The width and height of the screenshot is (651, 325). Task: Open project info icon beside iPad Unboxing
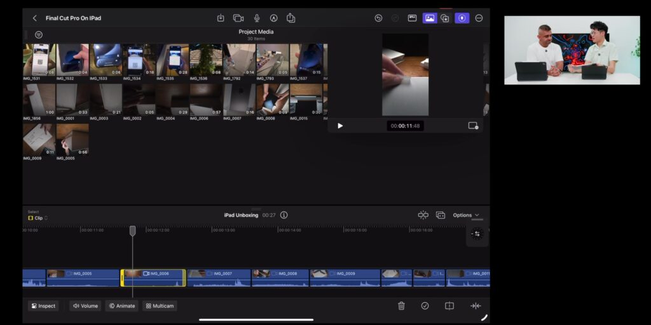point(284,215)
